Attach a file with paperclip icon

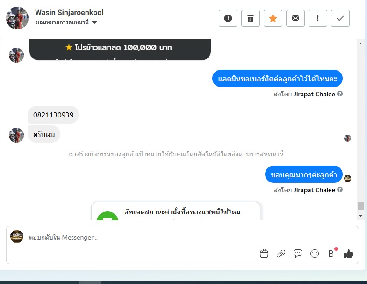[x=281, y=254]
